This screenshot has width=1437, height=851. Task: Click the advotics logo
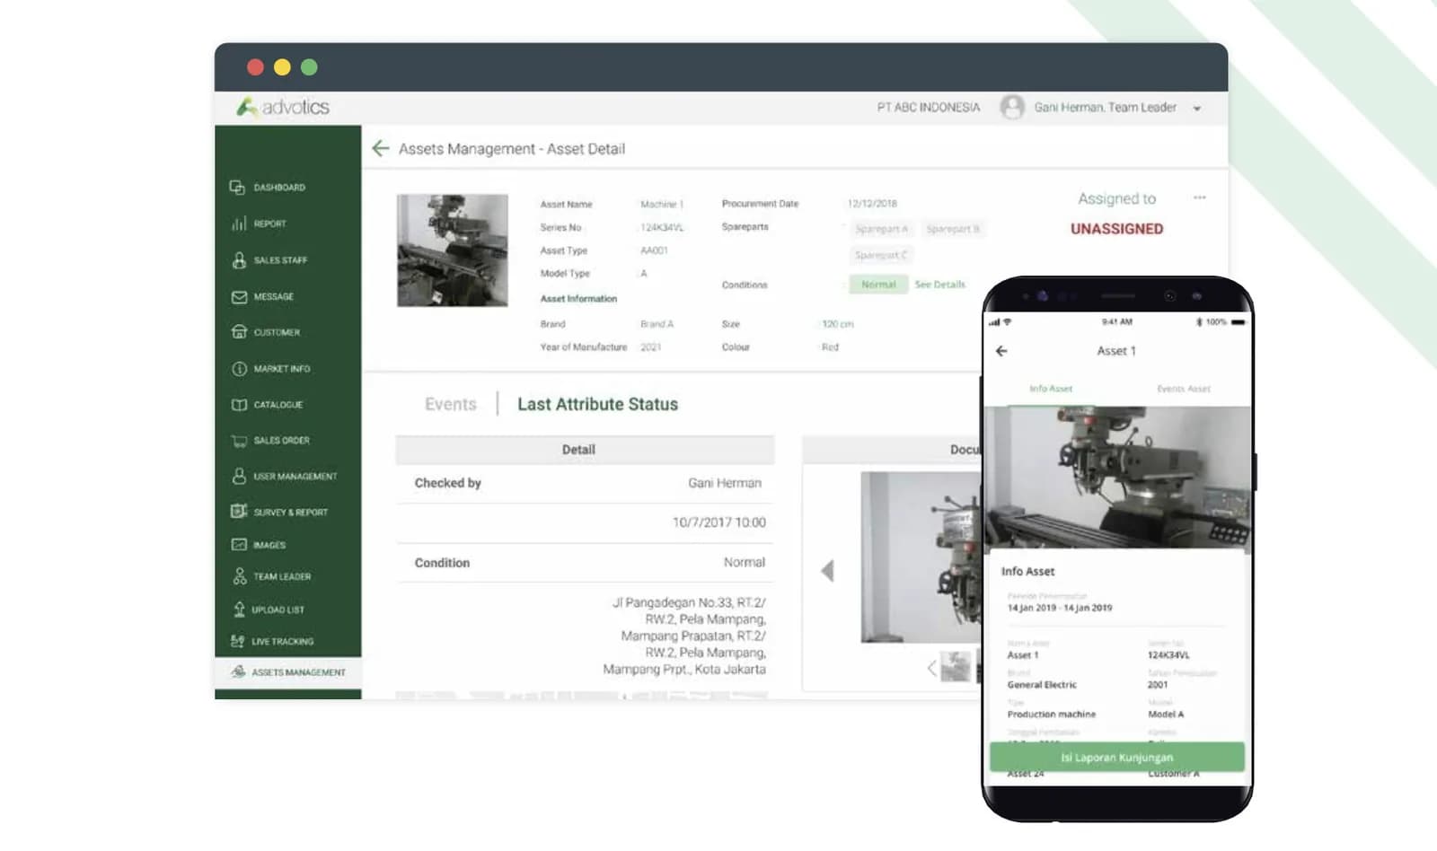(283, 107)
